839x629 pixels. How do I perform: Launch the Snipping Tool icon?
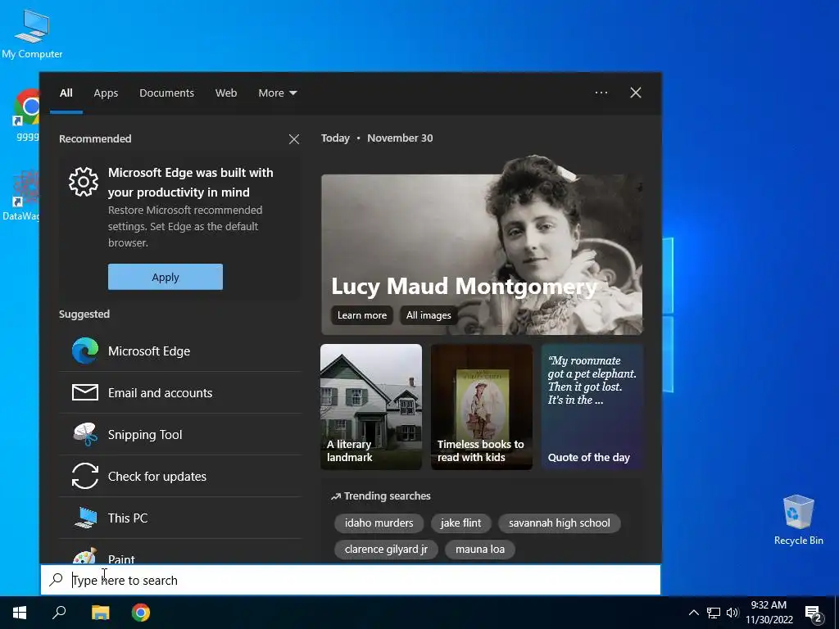(85, 434)
